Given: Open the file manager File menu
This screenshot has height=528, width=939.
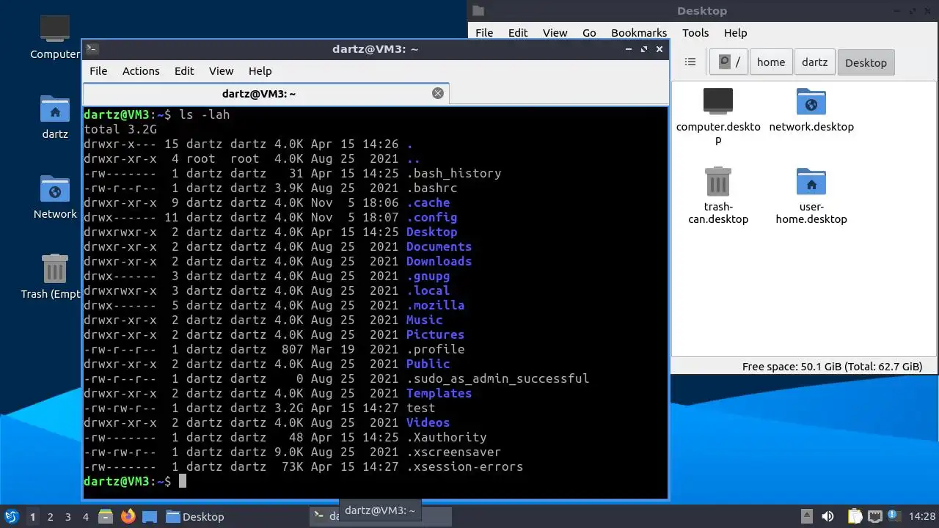Looking at the screenshot, I should click(484, 33).
